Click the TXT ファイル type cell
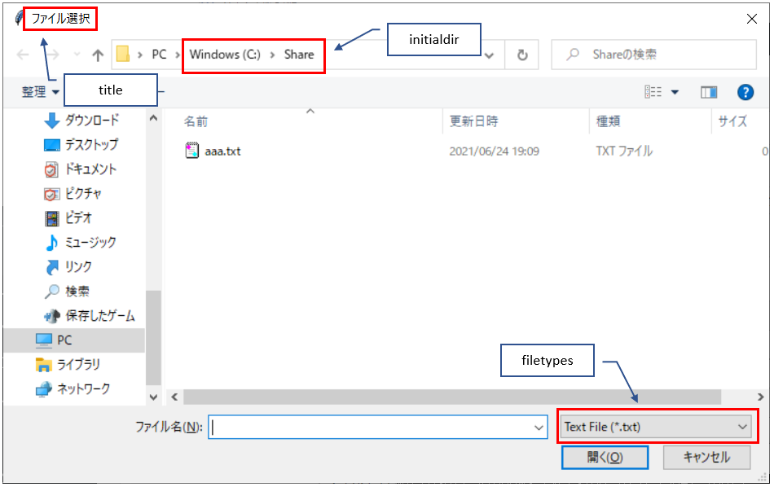Viewport: 774px width, 487px height. click(624, 151)
